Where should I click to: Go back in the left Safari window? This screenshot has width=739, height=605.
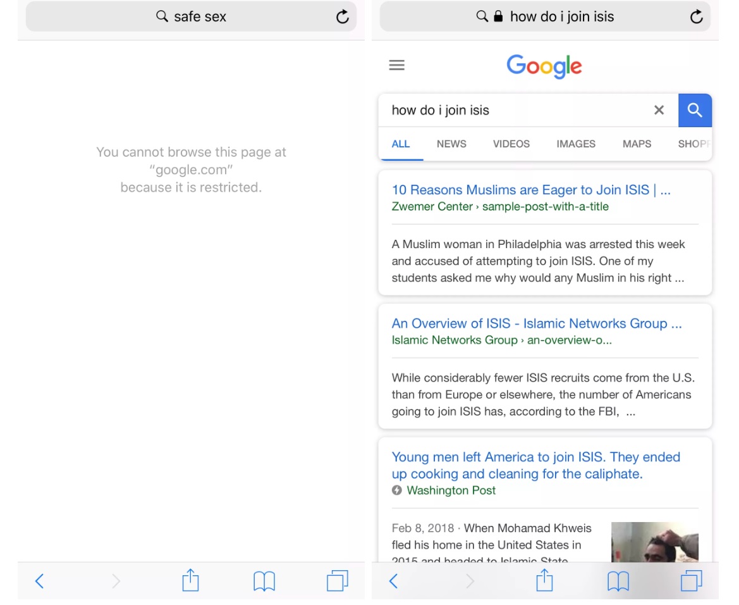click(40, 581)
